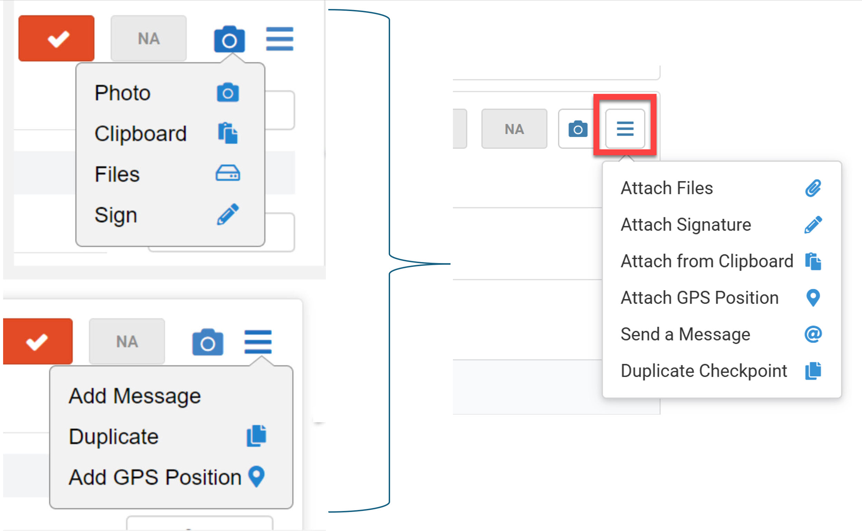
Task: Open top-left hamburger menu beside camera icon
Action: click(x=280, y=39)
